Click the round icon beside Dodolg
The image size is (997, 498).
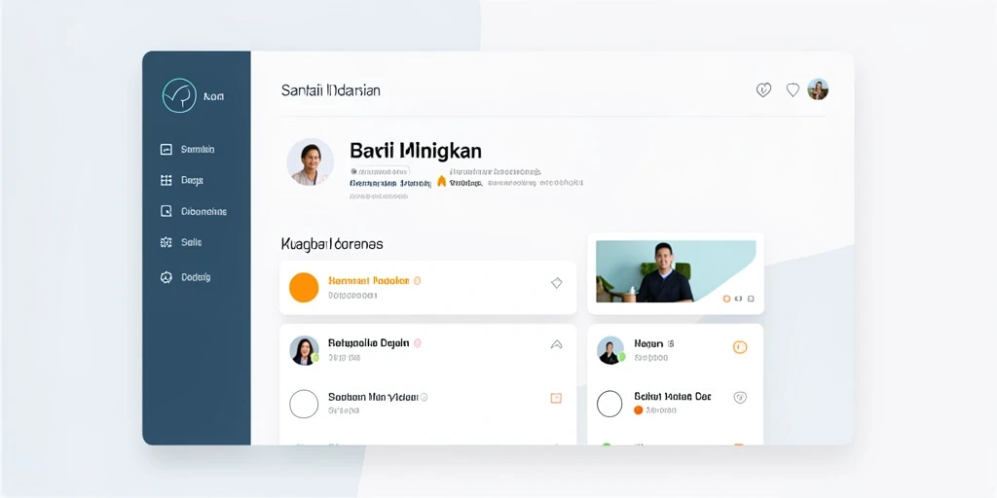(x=166, y=277)
